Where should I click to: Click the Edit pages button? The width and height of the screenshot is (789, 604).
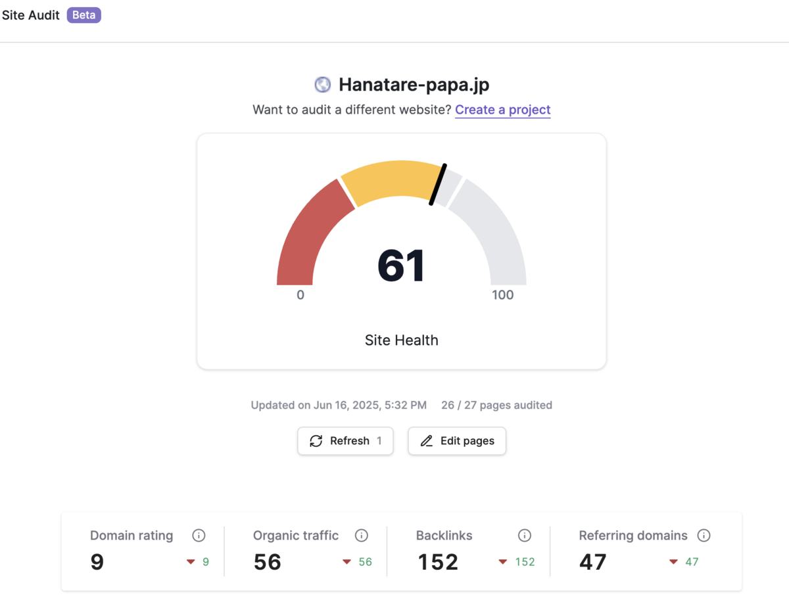457,441
